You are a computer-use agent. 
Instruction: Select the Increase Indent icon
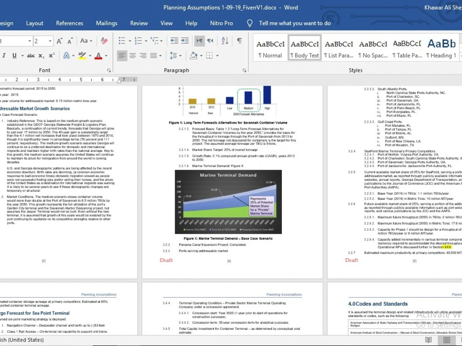[184, 41]
